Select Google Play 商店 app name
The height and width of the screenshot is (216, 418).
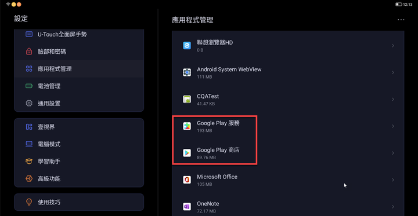coord(218,150)
